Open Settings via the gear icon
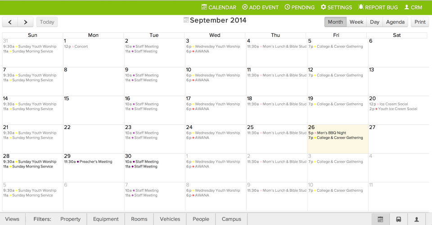Screen dimensions: 432x225 point(323,7)
